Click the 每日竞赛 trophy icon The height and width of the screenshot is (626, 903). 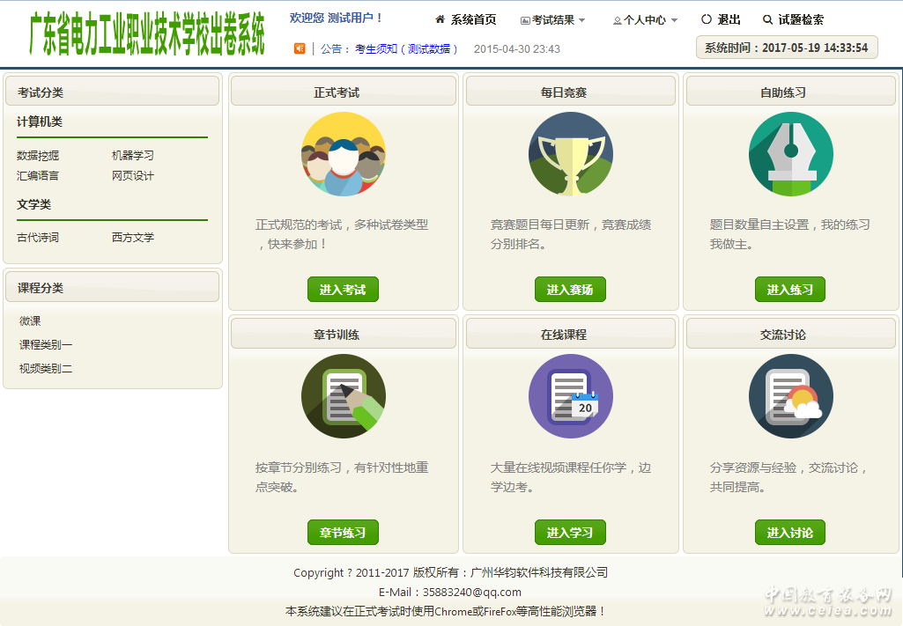coord(571,155)
